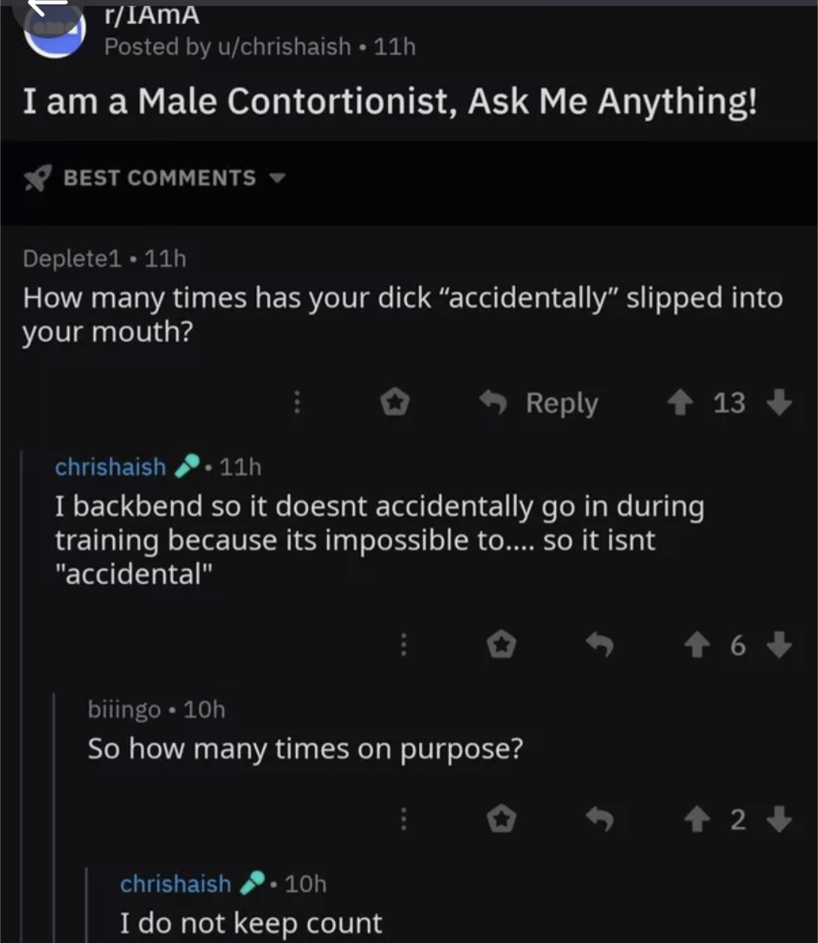Downvote Deplete1's comment
This screenshot has width=818, height=943.
pyautogui.click(x=779, y=403)
